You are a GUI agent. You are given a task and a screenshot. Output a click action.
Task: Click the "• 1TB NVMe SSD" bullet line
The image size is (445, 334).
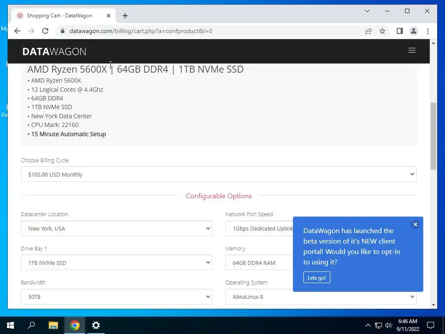(50, 107)
